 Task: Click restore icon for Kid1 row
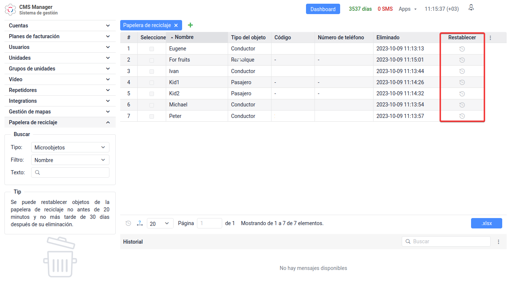462,82
